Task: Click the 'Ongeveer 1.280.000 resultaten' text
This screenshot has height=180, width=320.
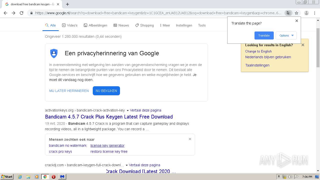Action: click(x=83, y=36)
